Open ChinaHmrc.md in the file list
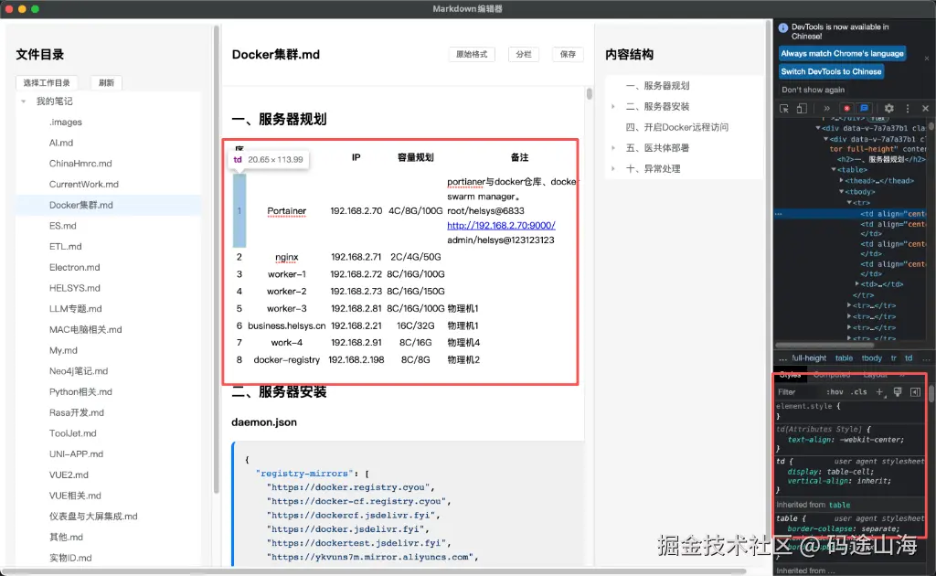This screenshot has width=936, height=576. tap(80, 164)
